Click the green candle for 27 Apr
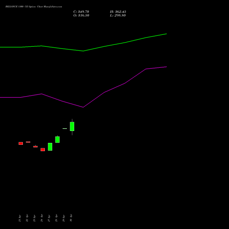This screenshot has width=229, height=229. coord(50,147)
